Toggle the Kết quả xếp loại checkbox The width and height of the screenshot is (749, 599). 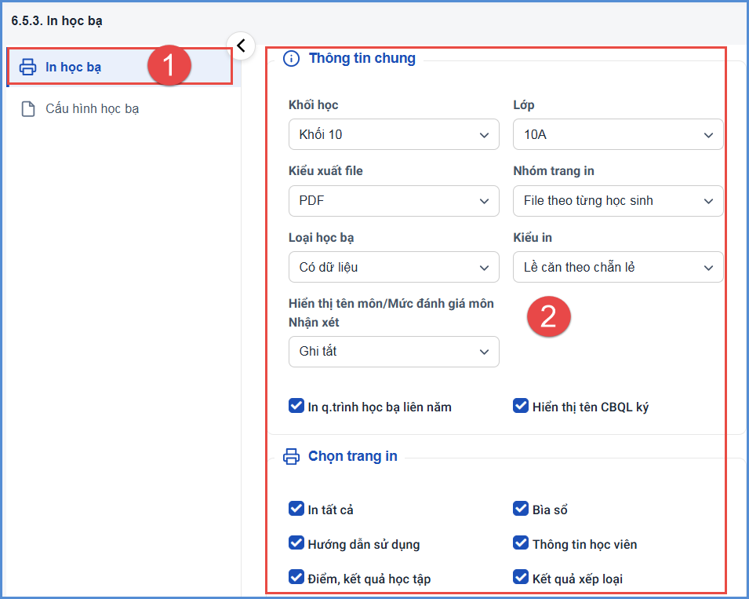coord(521,578)
